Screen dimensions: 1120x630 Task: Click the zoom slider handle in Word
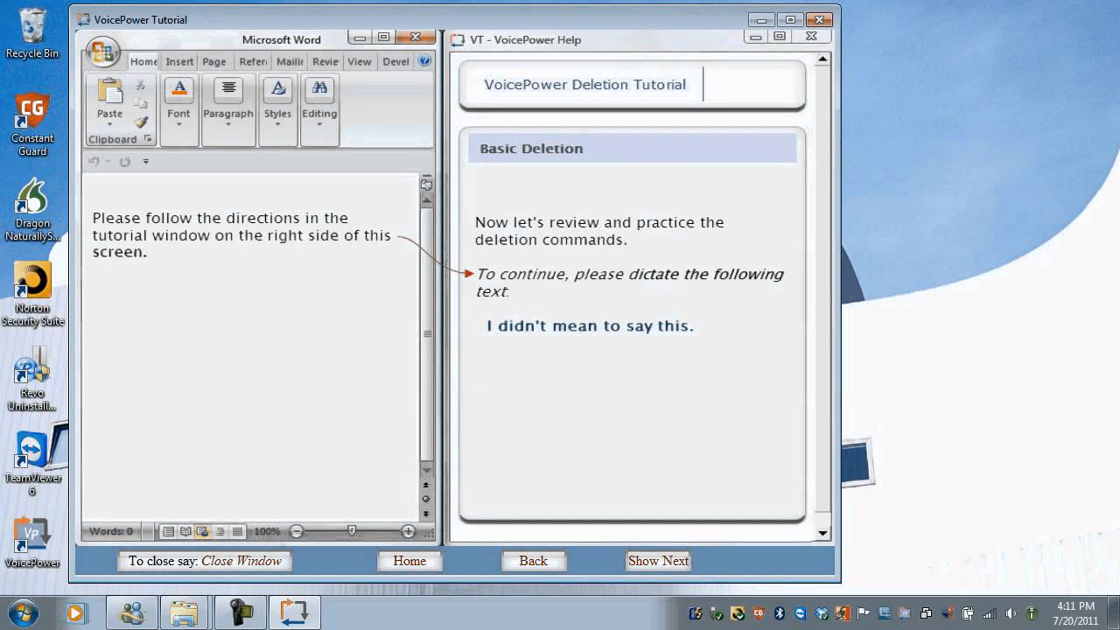[x=352, y=531]
